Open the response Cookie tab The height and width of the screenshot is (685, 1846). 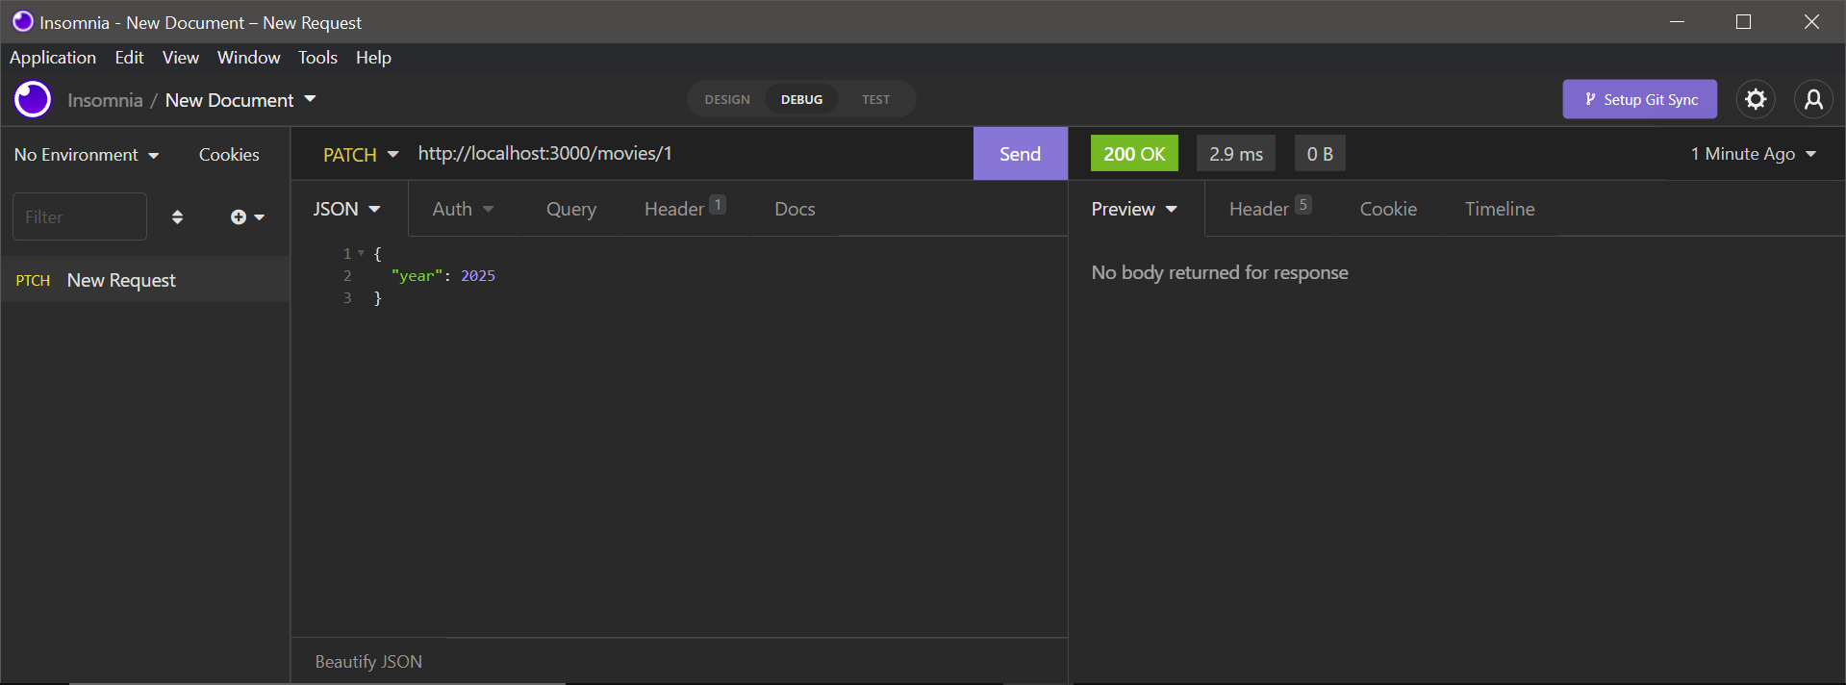1388,209
